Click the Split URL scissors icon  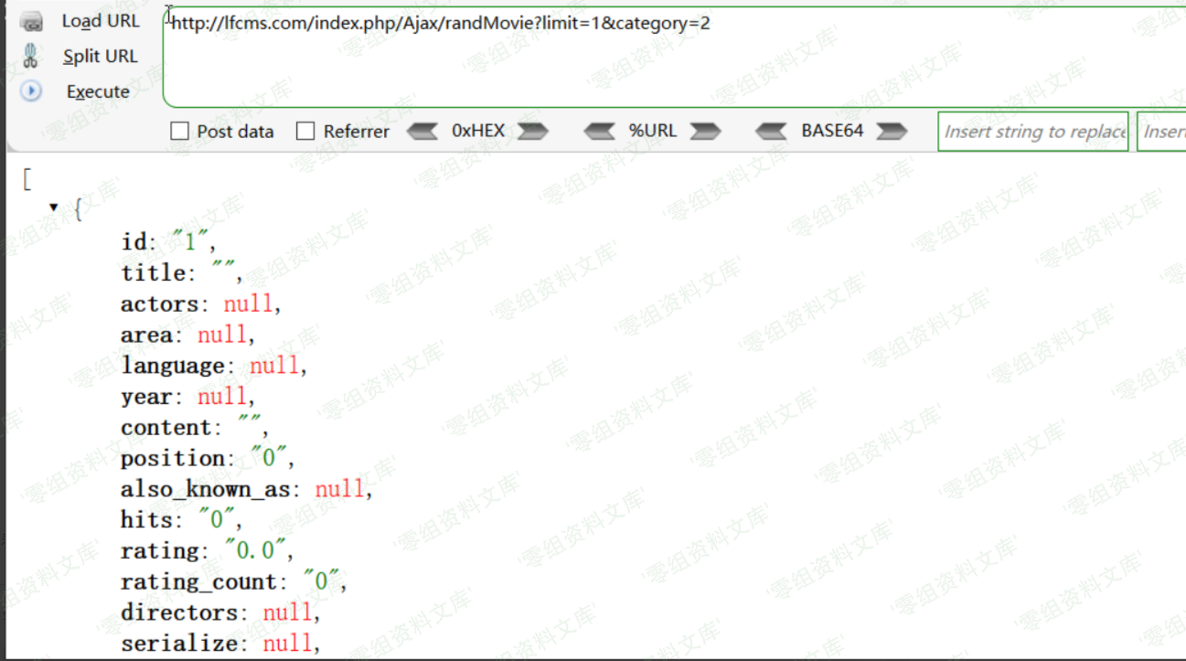click(x=31, y=56)
